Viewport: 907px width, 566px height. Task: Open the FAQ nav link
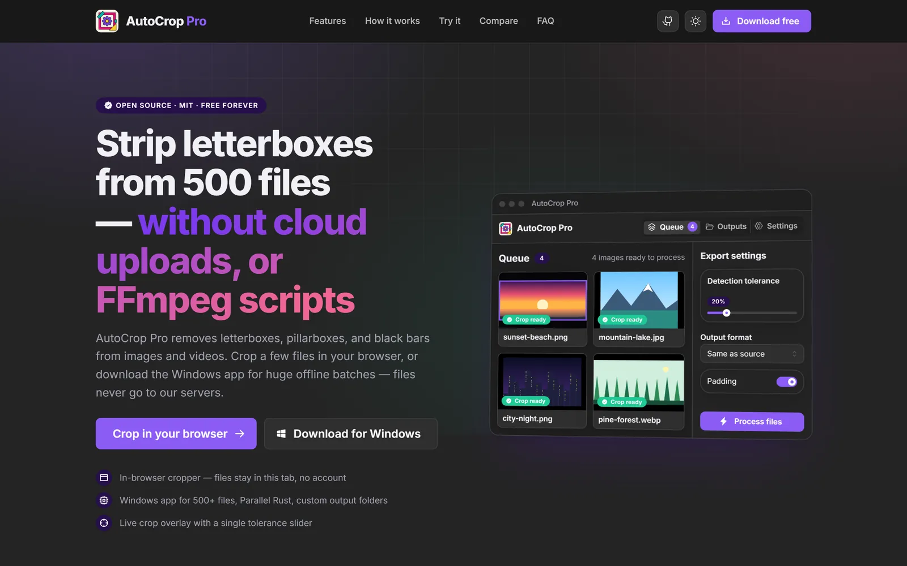[545, 21]
